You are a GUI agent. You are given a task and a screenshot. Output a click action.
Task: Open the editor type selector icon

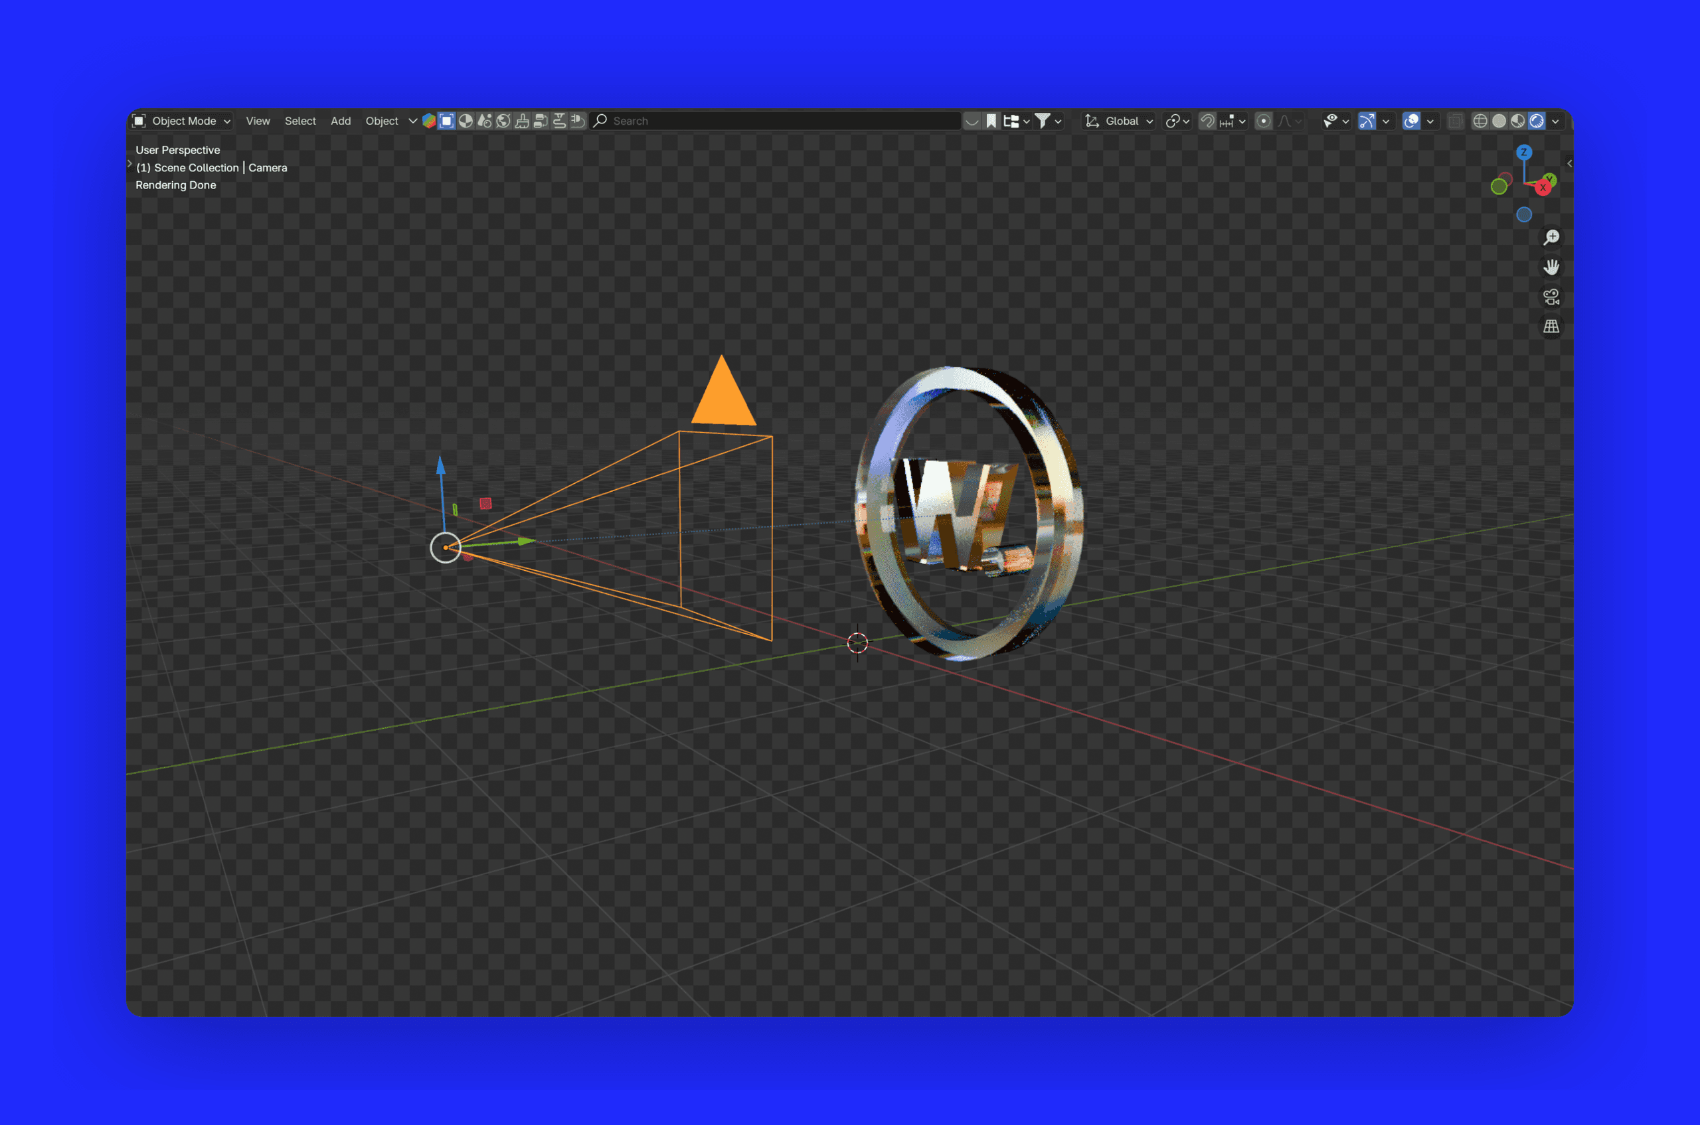click(x=139, y=121)
